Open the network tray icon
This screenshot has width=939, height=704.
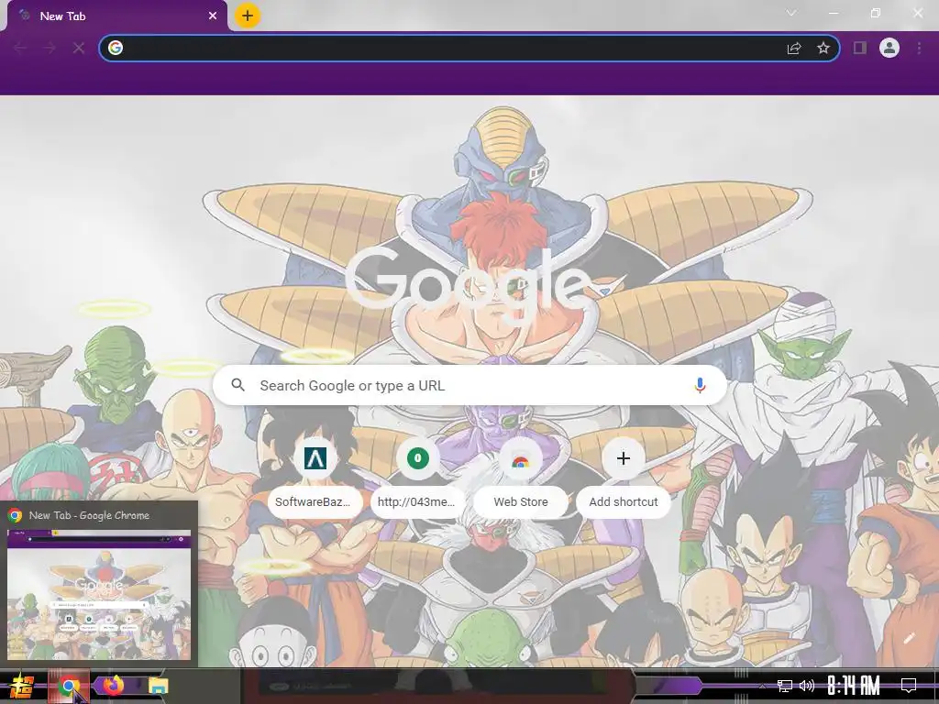point(785,686)
